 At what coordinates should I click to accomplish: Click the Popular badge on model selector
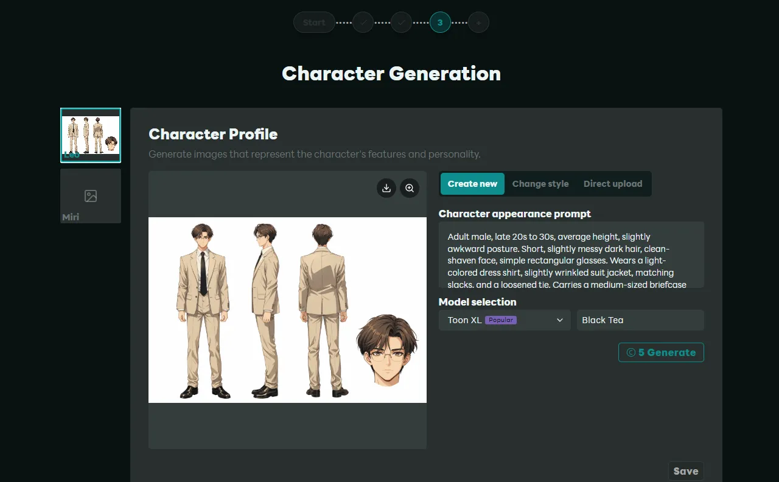[x=501, y=320]
